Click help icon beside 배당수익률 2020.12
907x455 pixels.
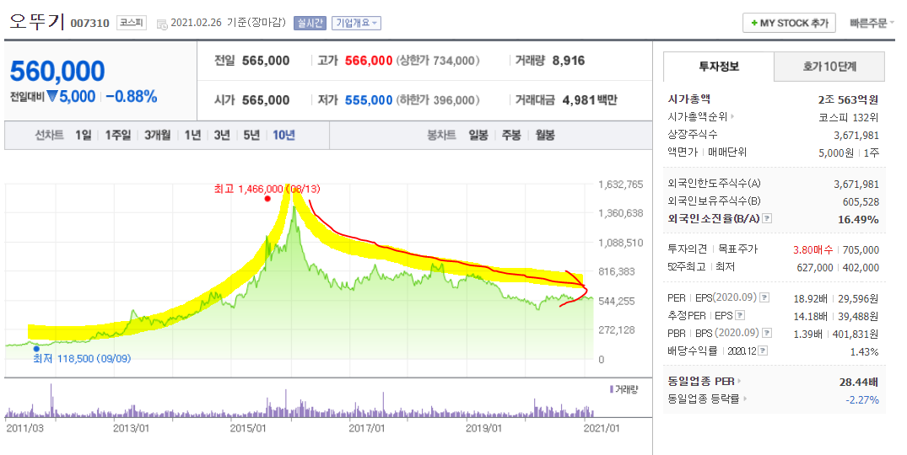pyautogui.click(x=763, y=351)
